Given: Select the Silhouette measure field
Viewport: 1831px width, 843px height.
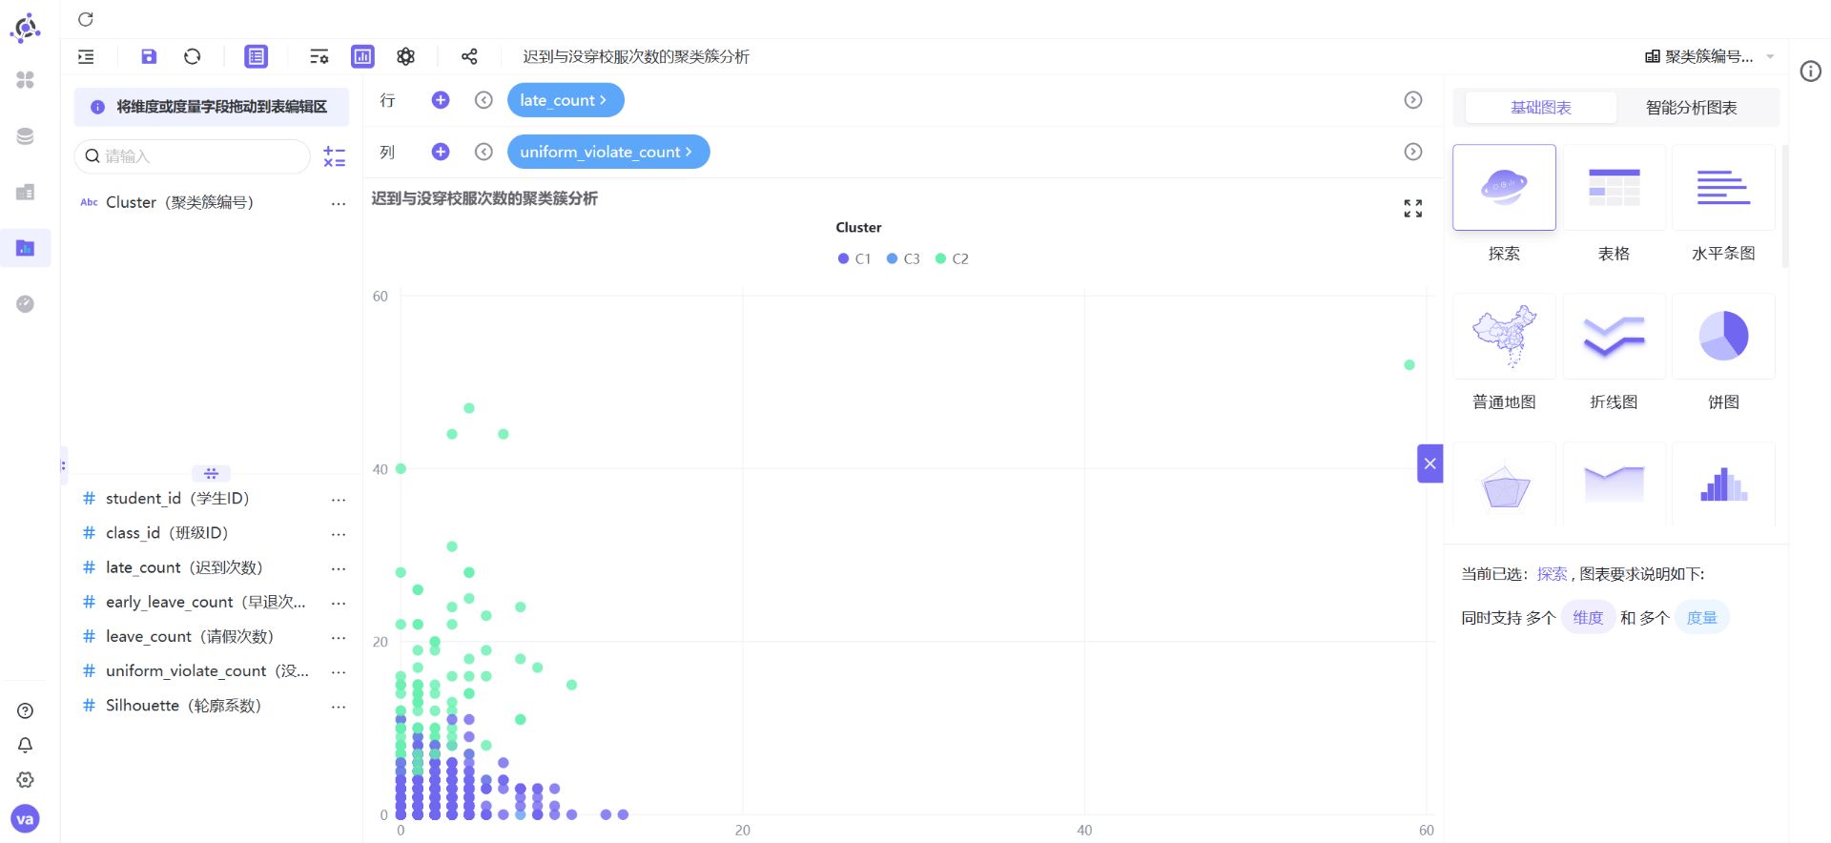Looking at the screenshot, I should click(183, 705).
